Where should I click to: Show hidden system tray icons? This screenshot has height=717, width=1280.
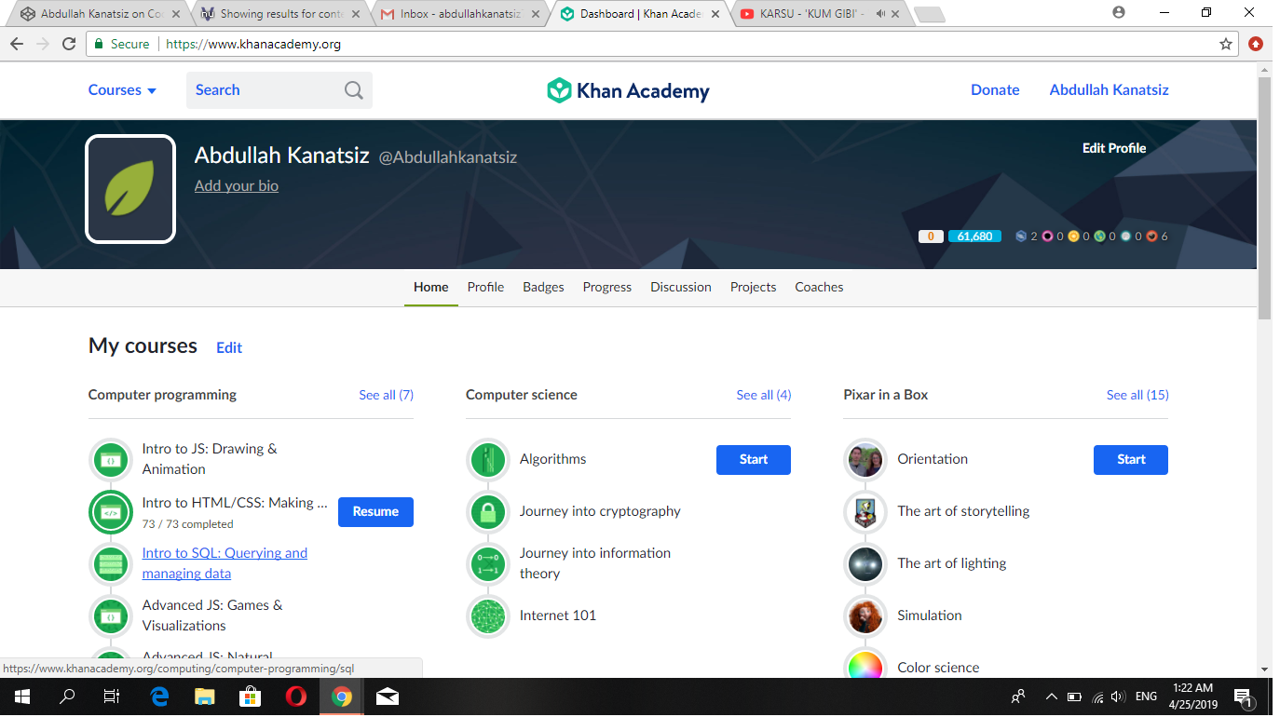pyautogui.click(x=1051, y=697)
